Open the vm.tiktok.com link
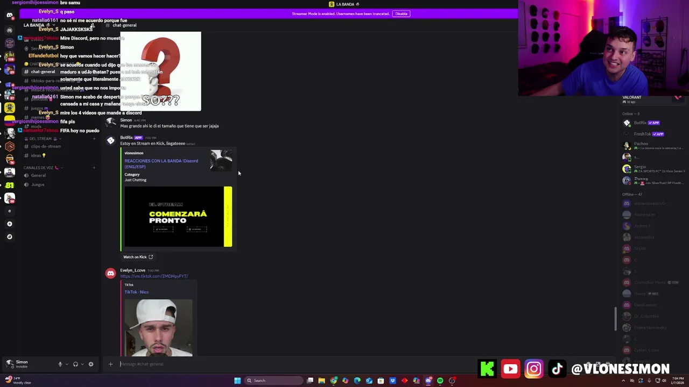Screen dimensions: 689x387 [154, 276]
